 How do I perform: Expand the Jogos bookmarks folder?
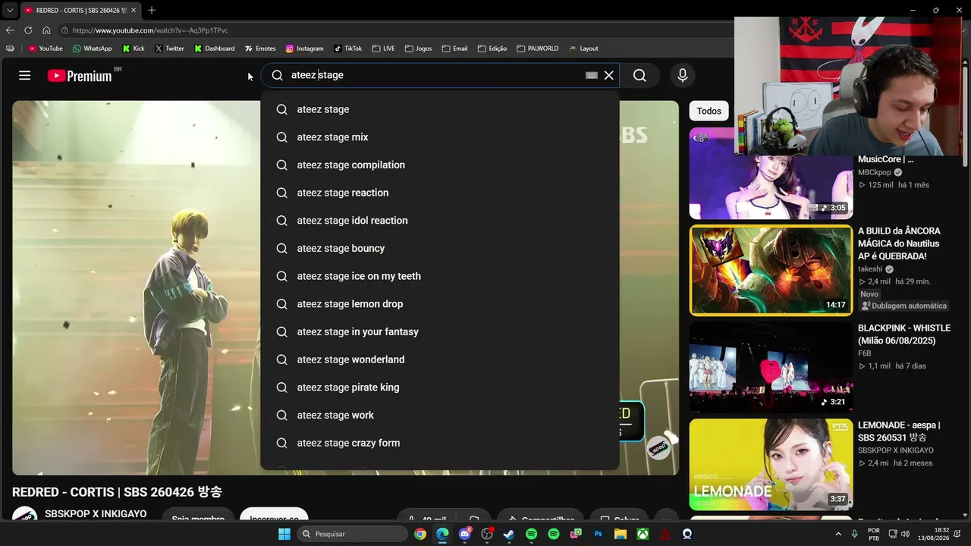[418, 49]
